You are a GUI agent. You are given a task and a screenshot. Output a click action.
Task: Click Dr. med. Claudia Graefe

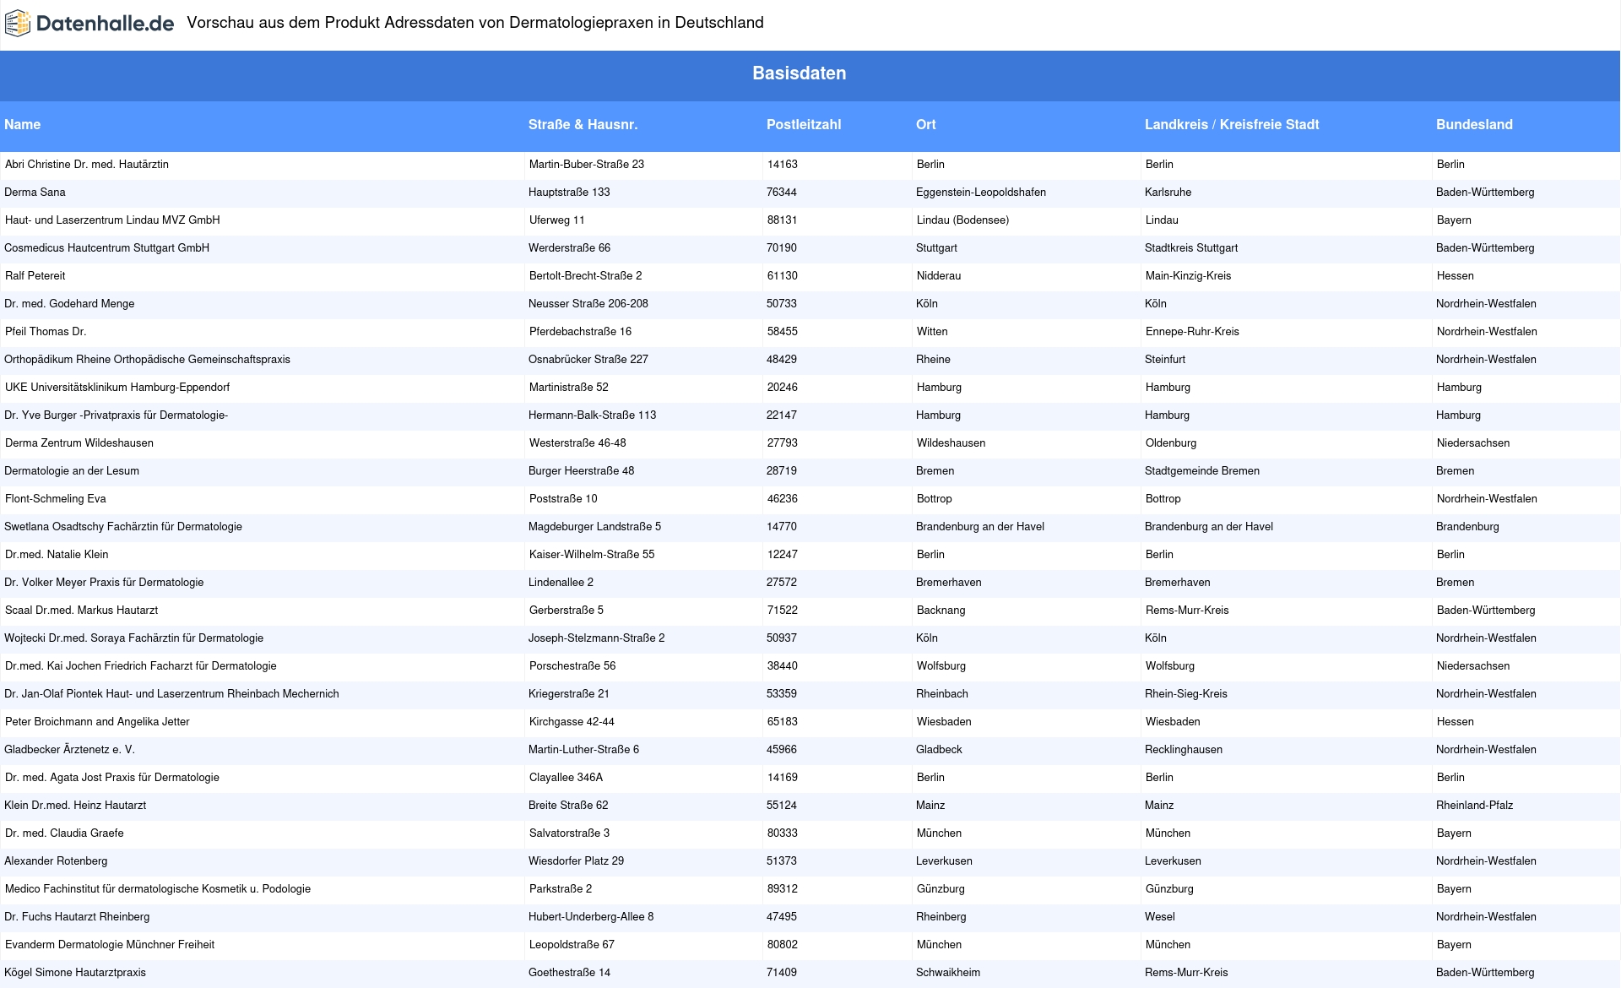tap(64, 833)
